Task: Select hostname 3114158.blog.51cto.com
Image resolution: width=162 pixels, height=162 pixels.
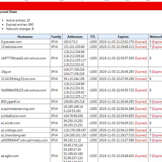Action: click(18, 79)
